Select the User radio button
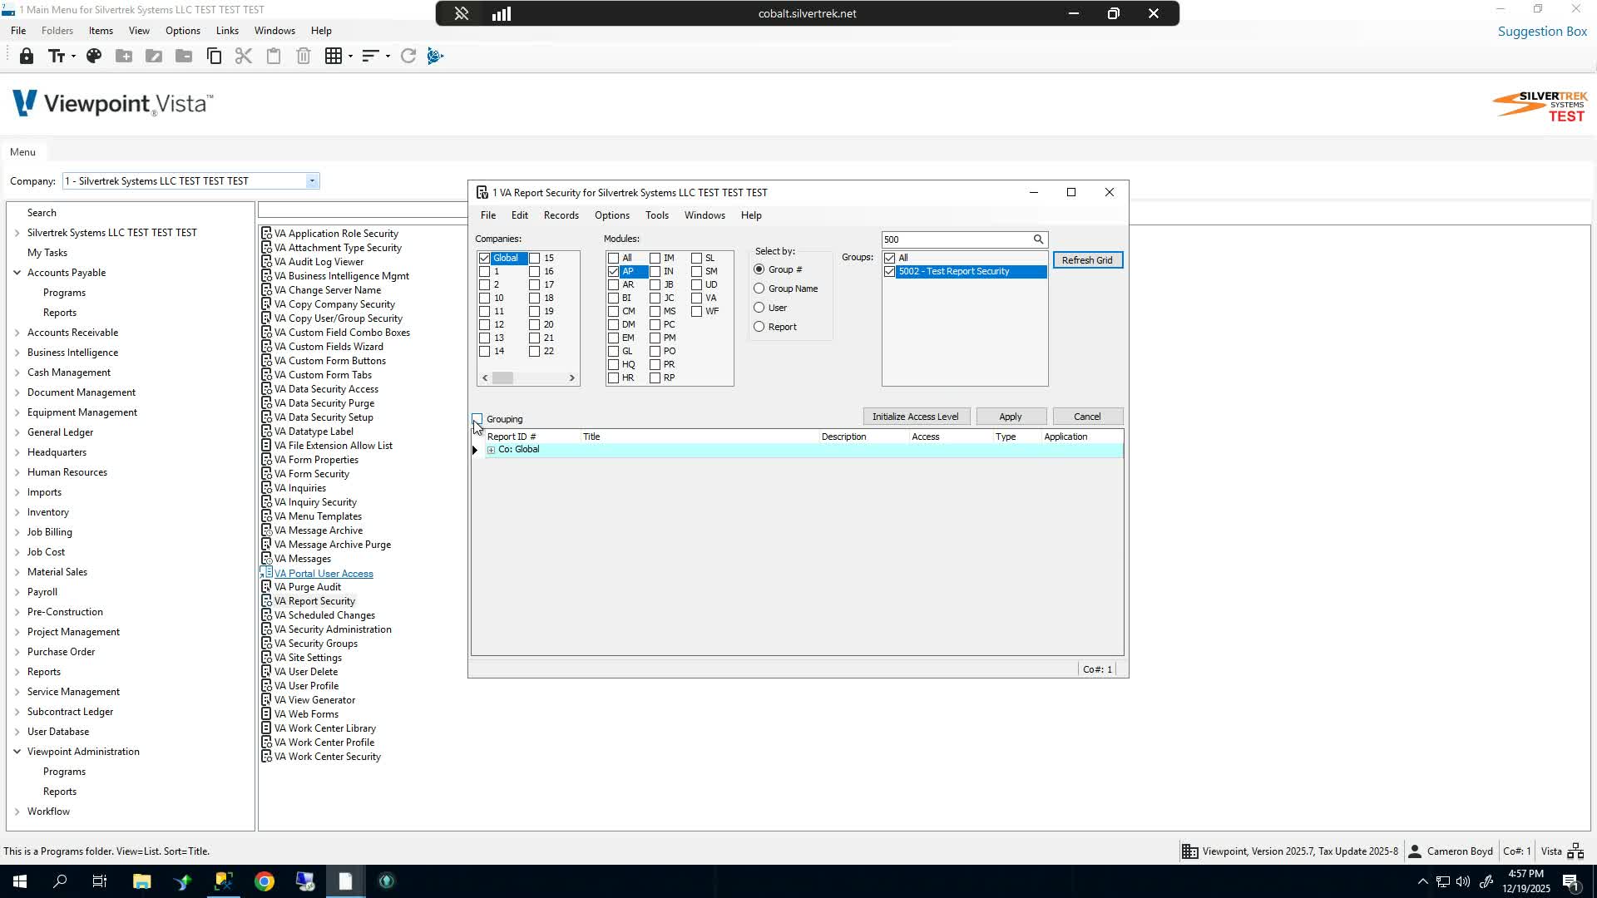The width and height of the screenshot is (1597, 898). 759,308
